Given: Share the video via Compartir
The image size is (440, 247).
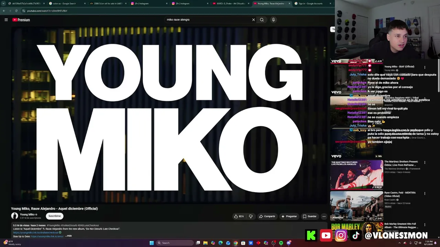Looking at the screenshot, I should [x=267, y=216].
